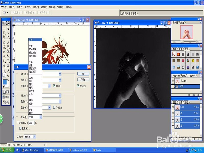Select the Notes tool

pyautogui.click(x=4, y=71)
